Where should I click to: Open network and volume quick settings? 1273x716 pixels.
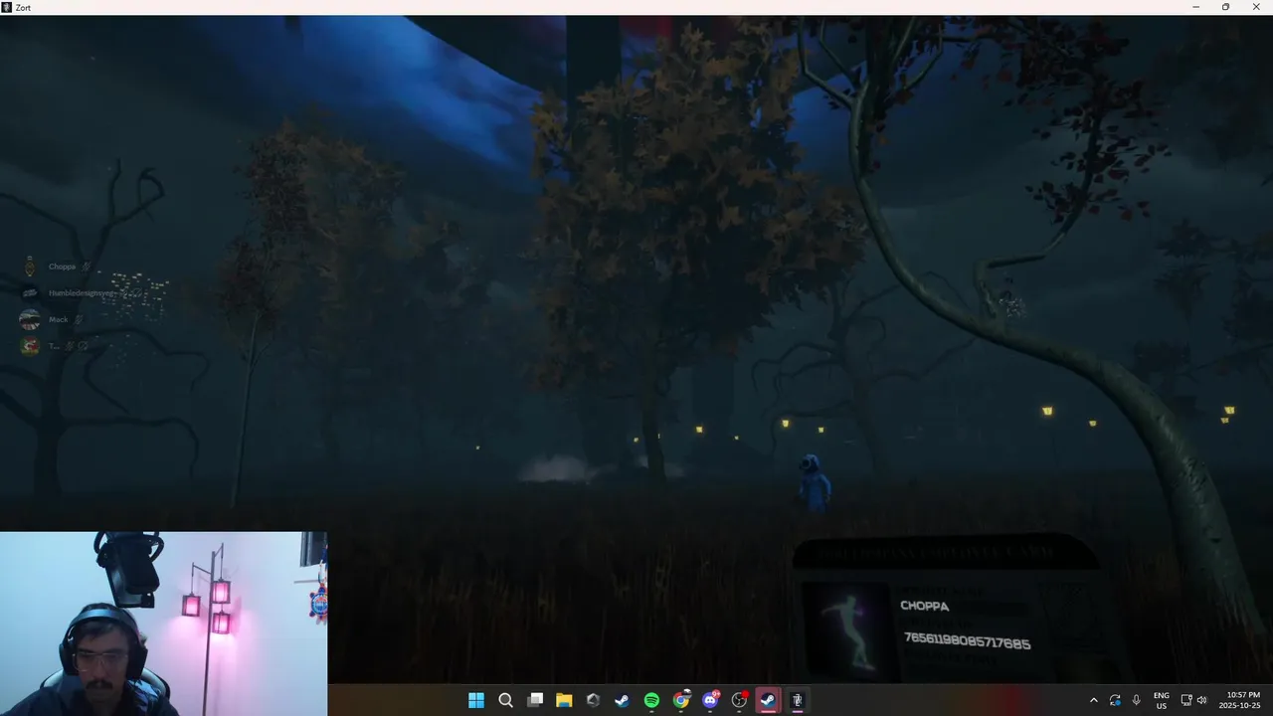point(1193,700)
